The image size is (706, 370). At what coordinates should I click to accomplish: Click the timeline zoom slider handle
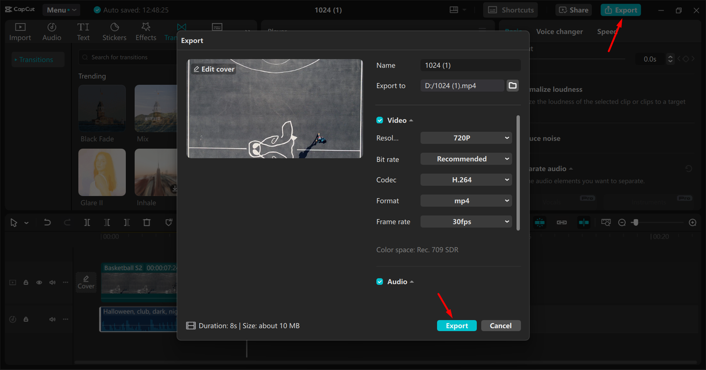[635, 222]
